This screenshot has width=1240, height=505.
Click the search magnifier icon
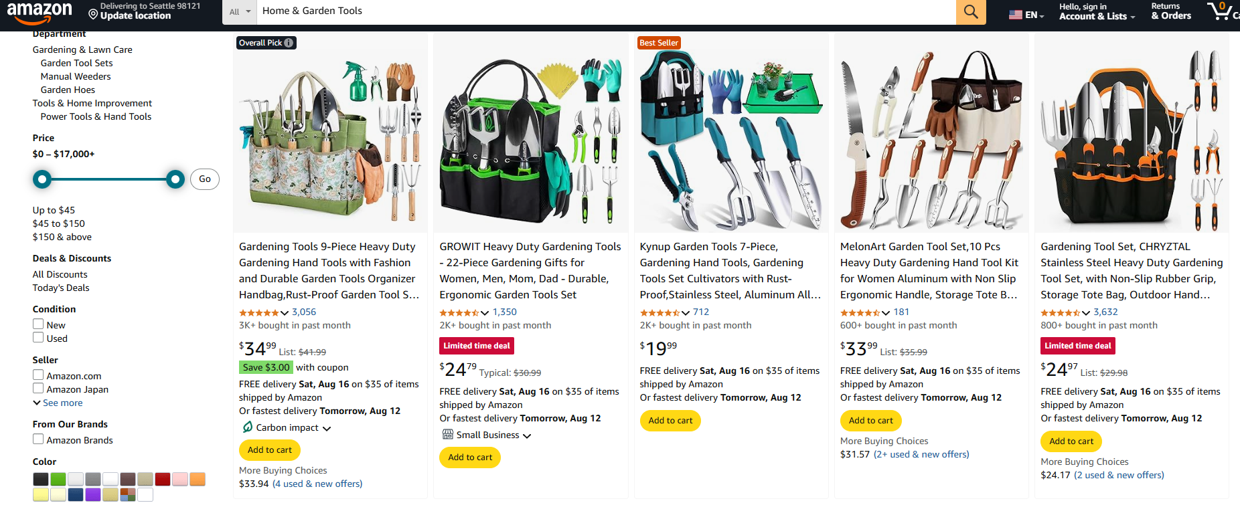(x=970, y=11)
